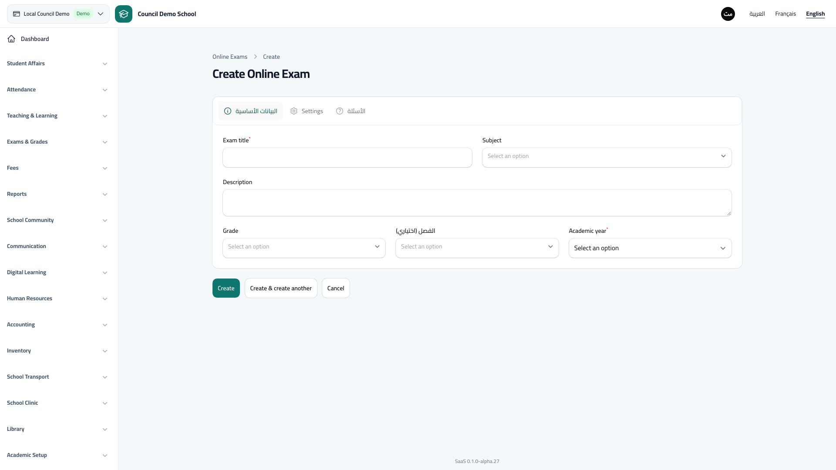
Task: Expand the Fees section
Action: (x=57, y=168)
